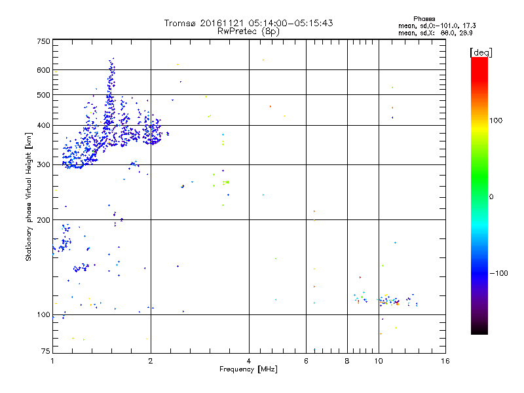Click the x-axis tick label "10"
524x393 pixels.
click(x=379, y=361)
